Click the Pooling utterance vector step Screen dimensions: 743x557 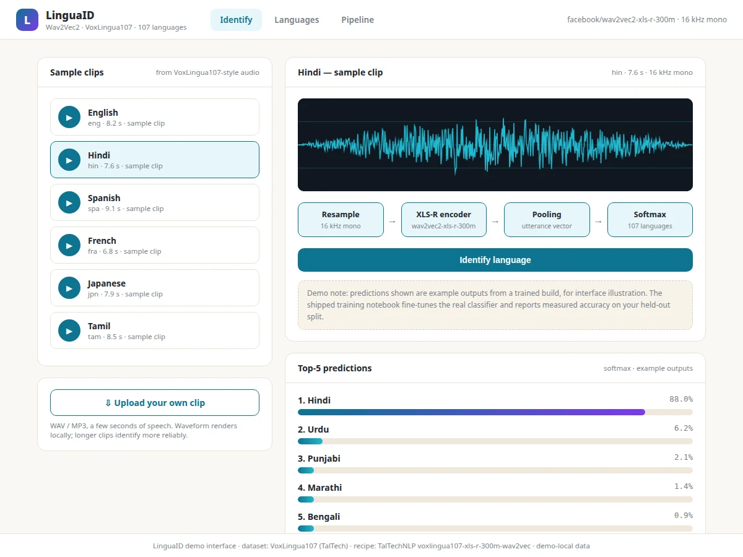(547, 220)
